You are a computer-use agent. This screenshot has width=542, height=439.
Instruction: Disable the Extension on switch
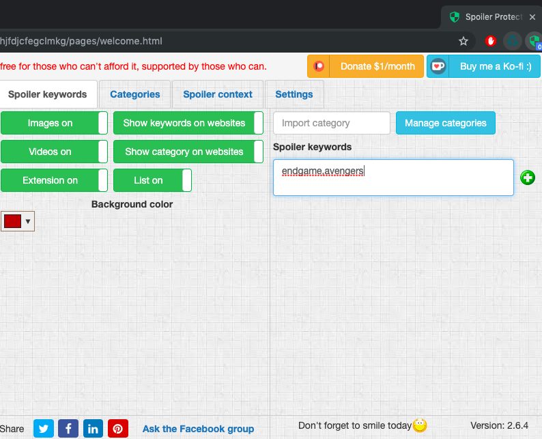click(54, 180)
